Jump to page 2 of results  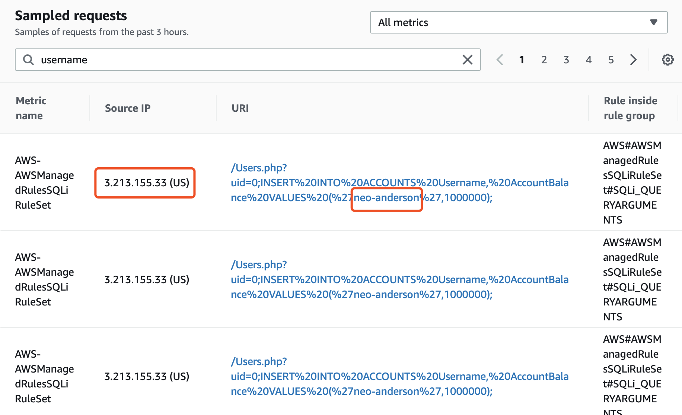pyautogui.click(x=544, y=60)
